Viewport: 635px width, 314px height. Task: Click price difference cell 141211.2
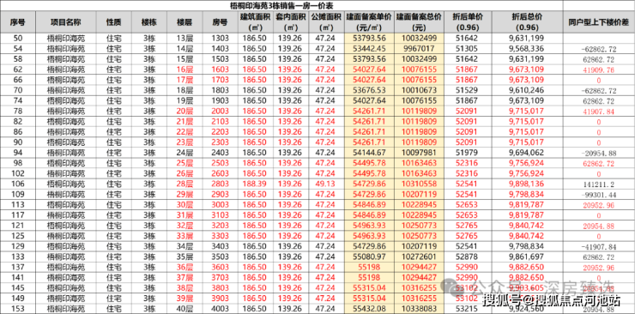(599, 184)
